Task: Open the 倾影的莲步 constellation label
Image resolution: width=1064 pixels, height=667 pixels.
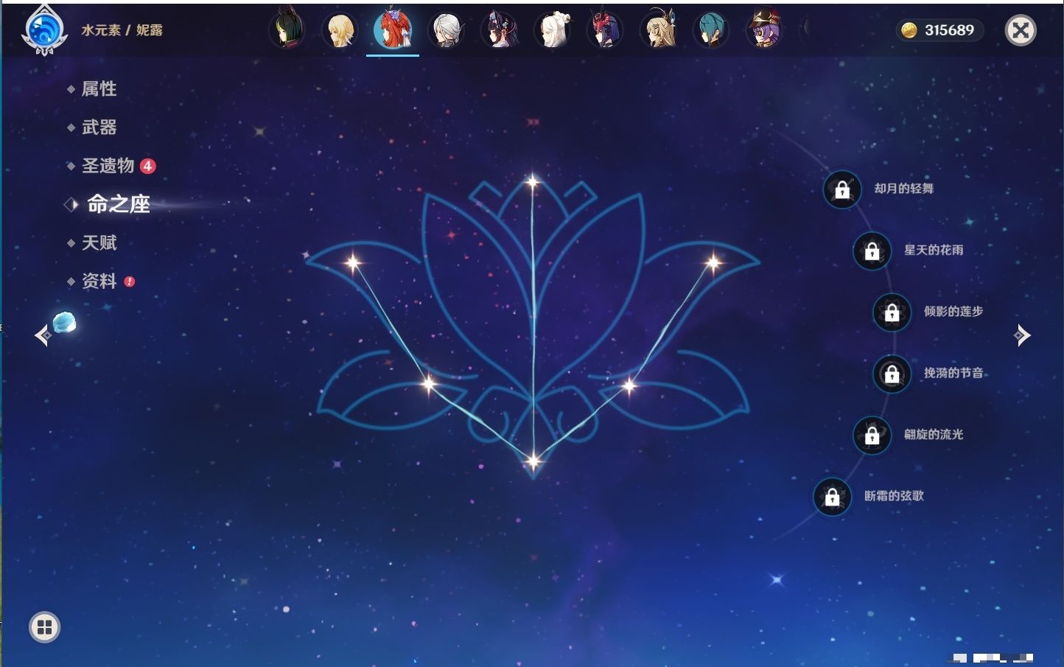Action: tap(953, 311)
